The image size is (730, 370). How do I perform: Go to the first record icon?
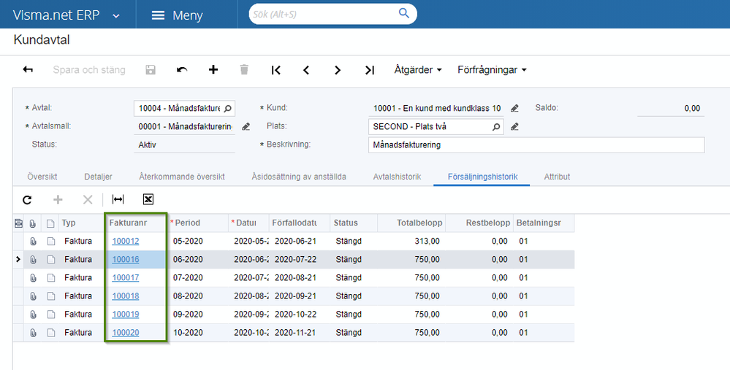coord(275,70)
